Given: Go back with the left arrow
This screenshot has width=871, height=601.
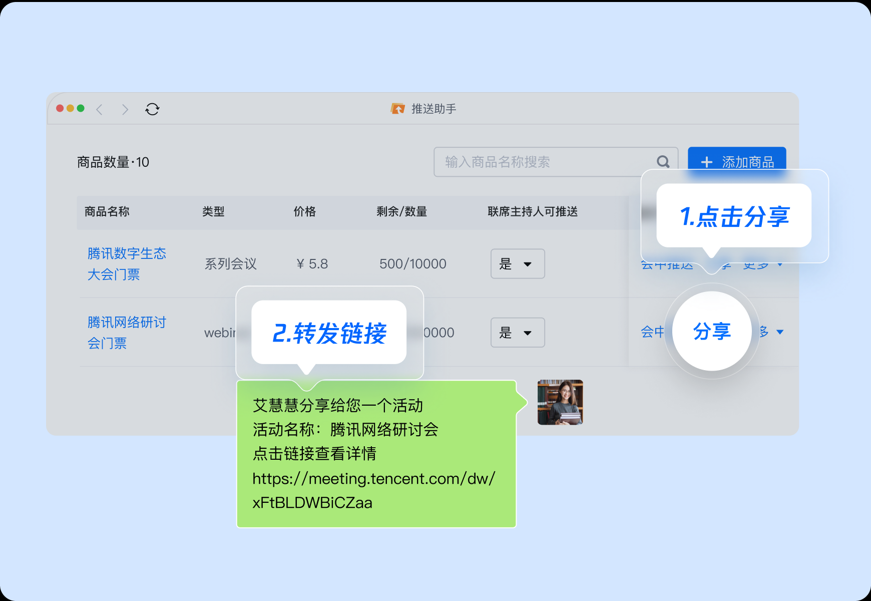Looking at the screenshot, I should pos(99,109).
